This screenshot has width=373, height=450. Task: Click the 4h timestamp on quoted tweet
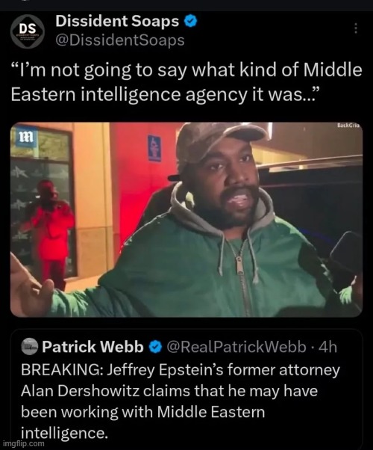[328, 347]
